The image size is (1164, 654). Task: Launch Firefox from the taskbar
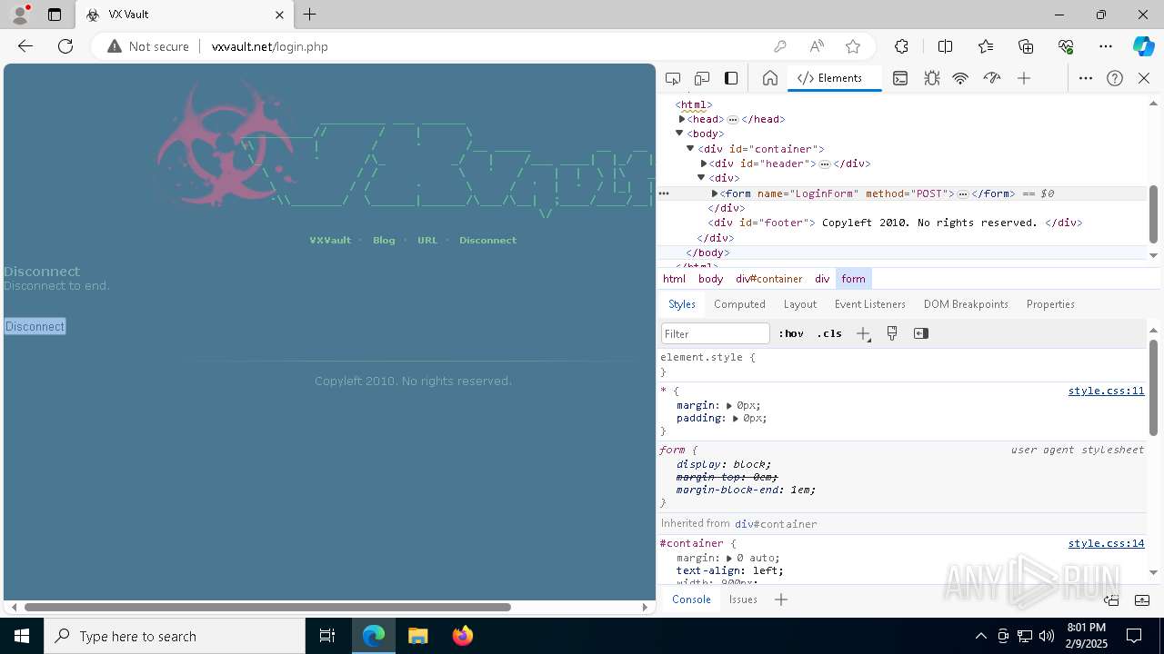coord(463,636)
